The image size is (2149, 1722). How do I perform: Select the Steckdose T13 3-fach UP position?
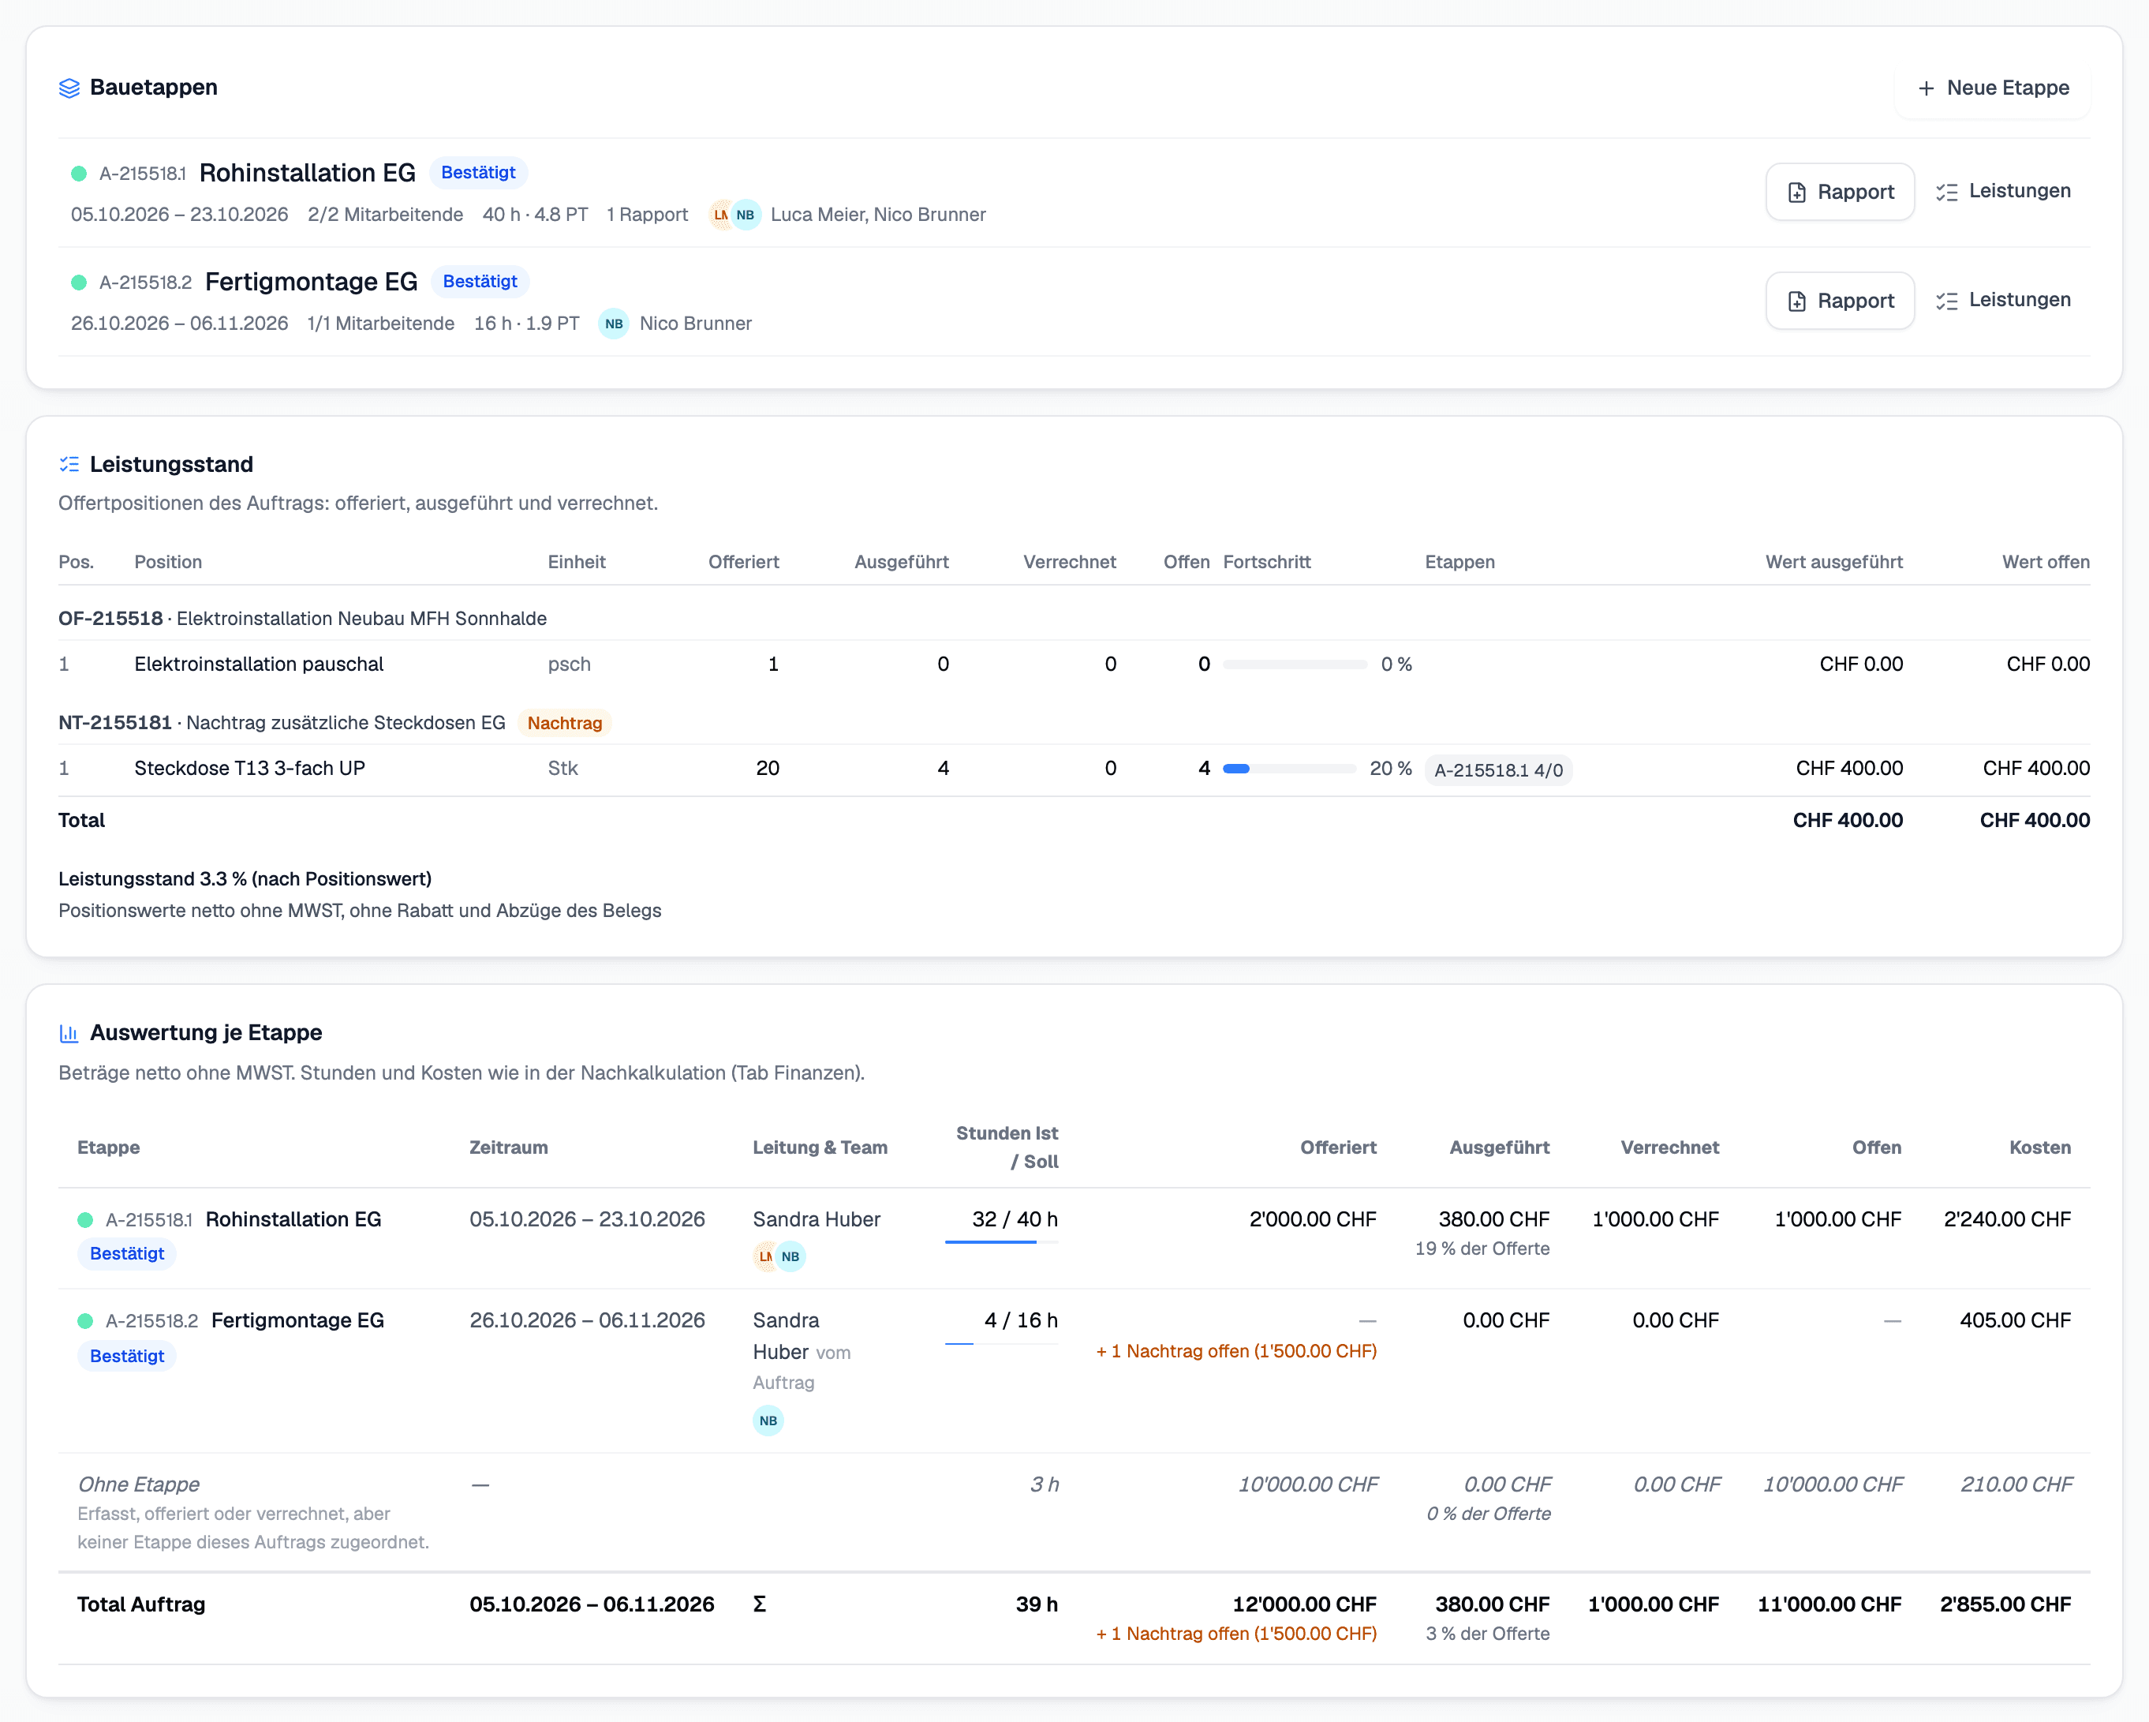[249, 769]
